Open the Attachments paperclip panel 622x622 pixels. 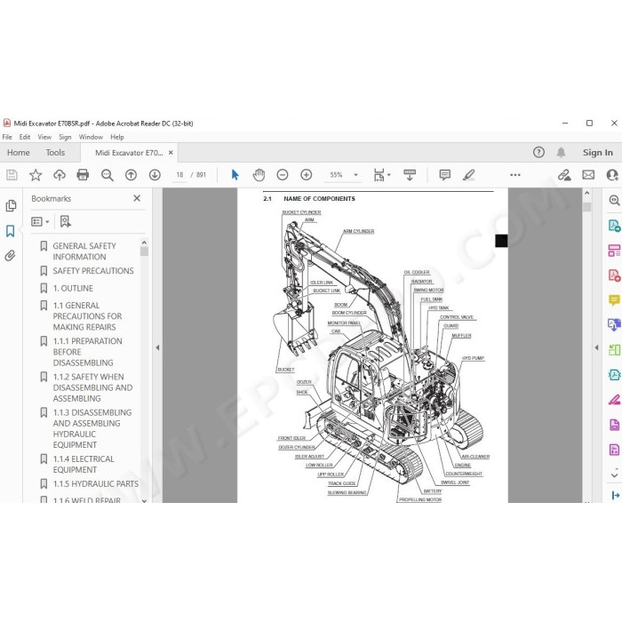[11, 256]
